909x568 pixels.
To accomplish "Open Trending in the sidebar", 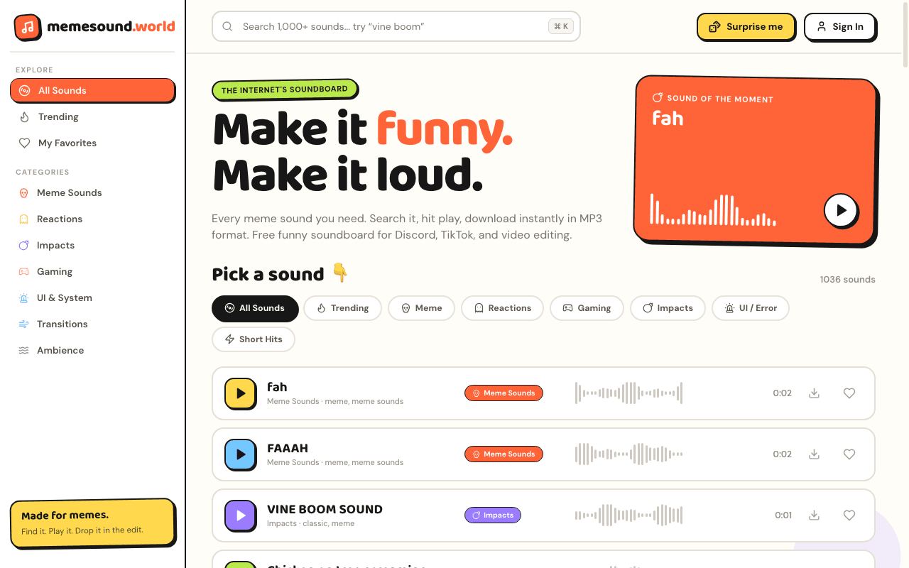I will coord(92,116).
